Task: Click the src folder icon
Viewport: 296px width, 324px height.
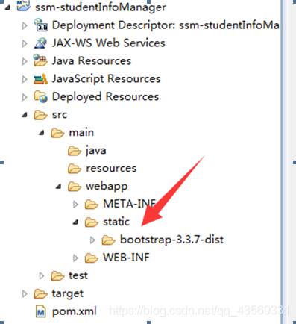Action: point(40,115)
